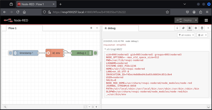Click the node: debug 1 source link
Image resolution: width=212 pixels, height=110 pixels.
pyautogui.click(x=132, y=41)
